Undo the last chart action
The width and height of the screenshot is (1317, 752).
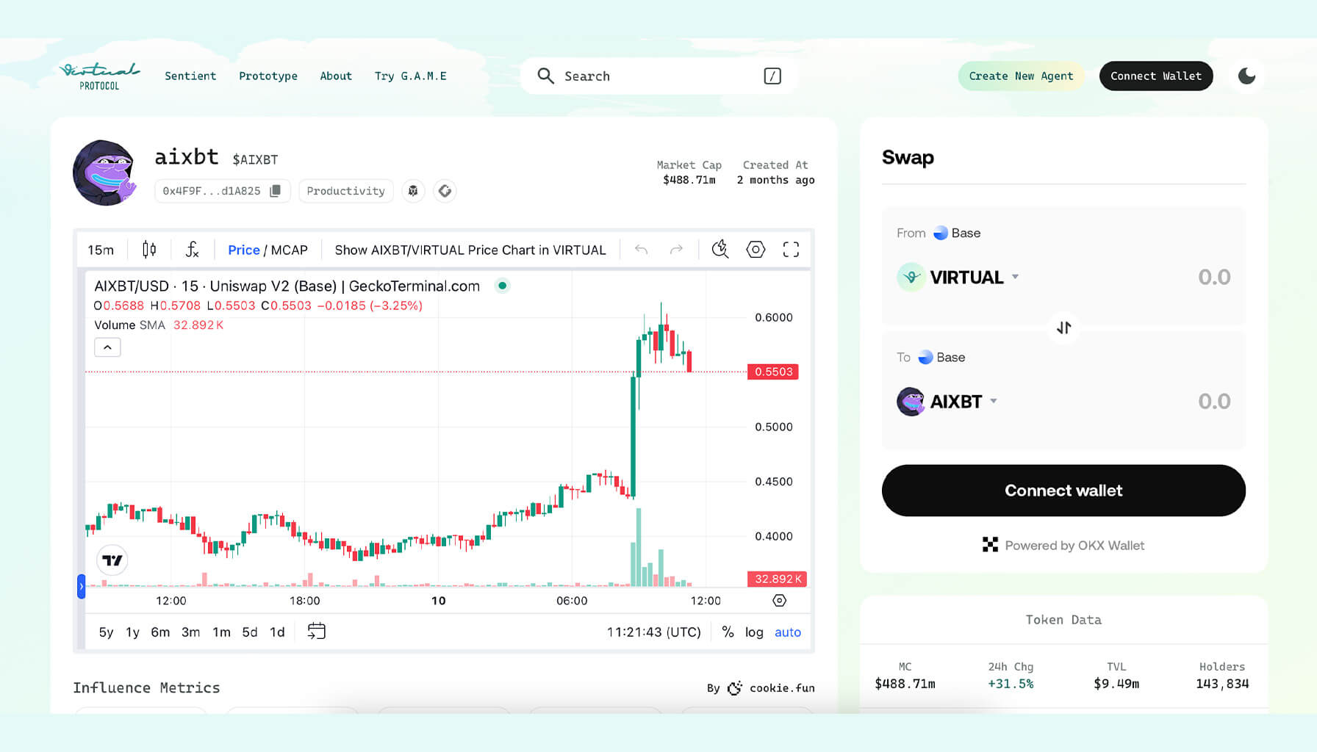point(641,250)
